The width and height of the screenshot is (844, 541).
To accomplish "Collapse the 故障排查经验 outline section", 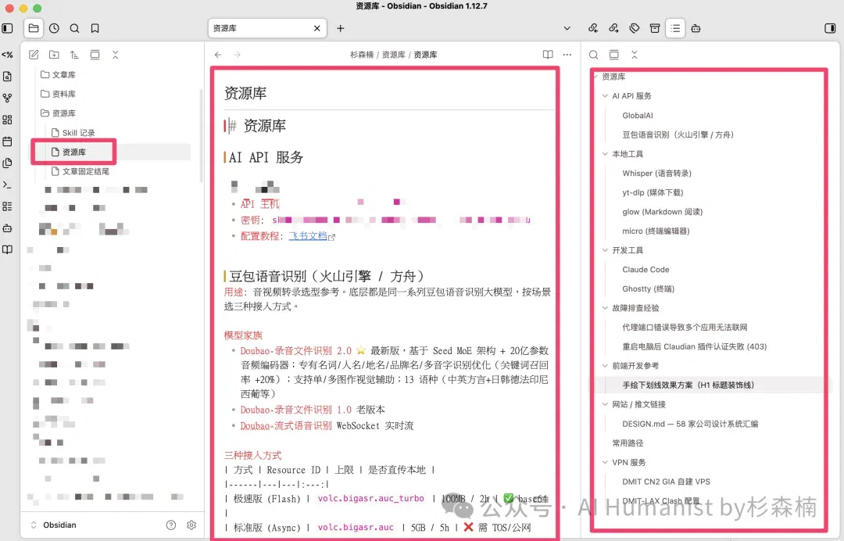I will [x=605, y=308].
